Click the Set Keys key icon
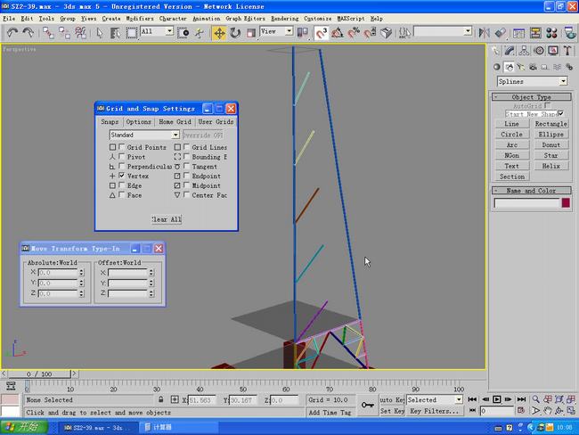Screen dimensions: 579x435 coord(367,405)
